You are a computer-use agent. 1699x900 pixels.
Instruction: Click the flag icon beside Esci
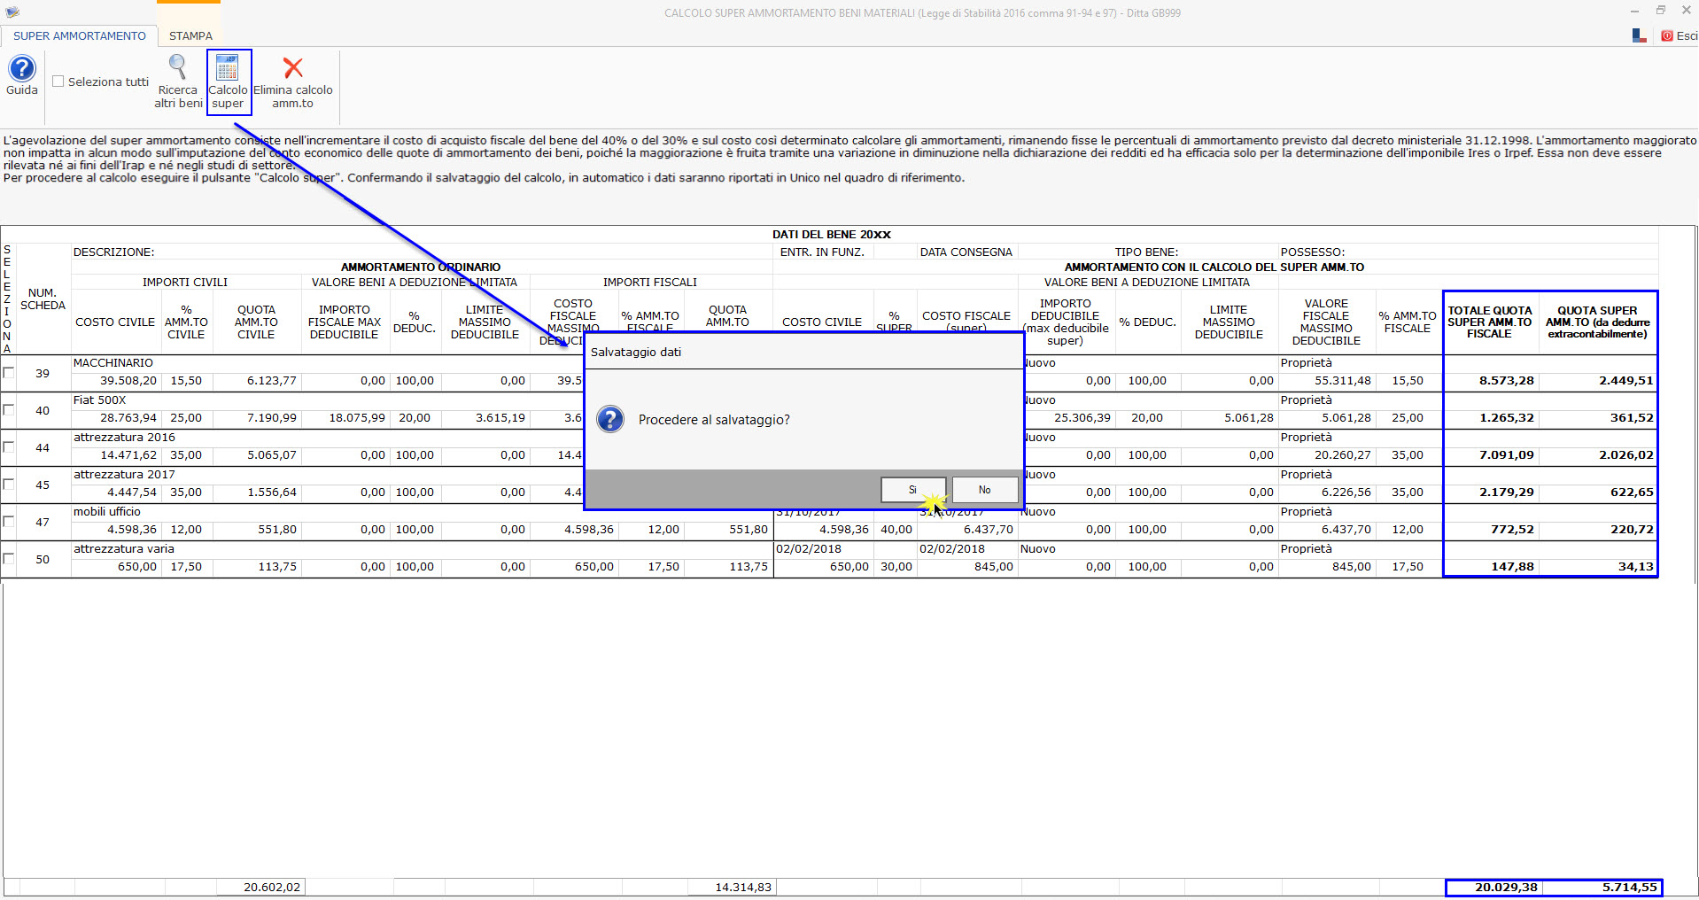(1639, 35)
